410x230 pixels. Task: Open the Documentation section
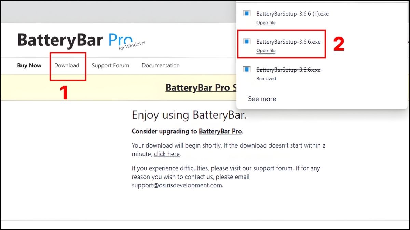161,65
